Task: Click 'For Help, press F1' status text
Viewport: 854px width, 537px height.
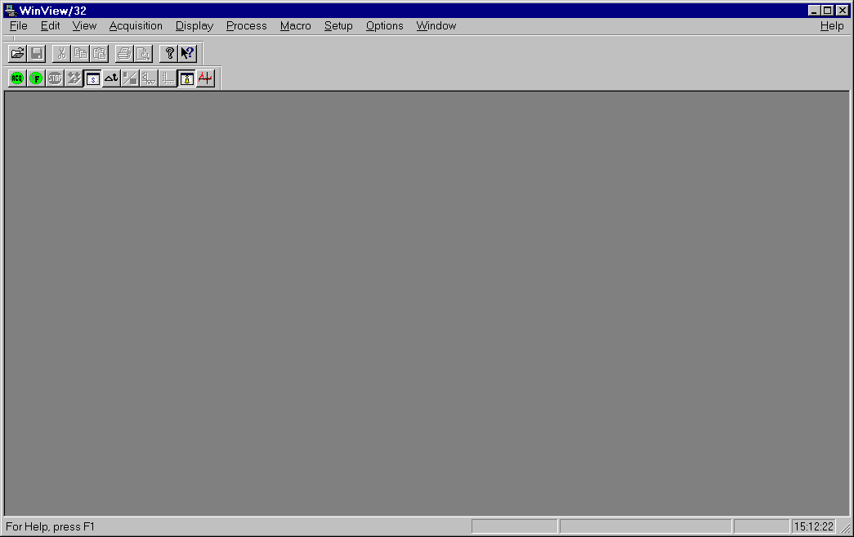Action: point(50,526)
